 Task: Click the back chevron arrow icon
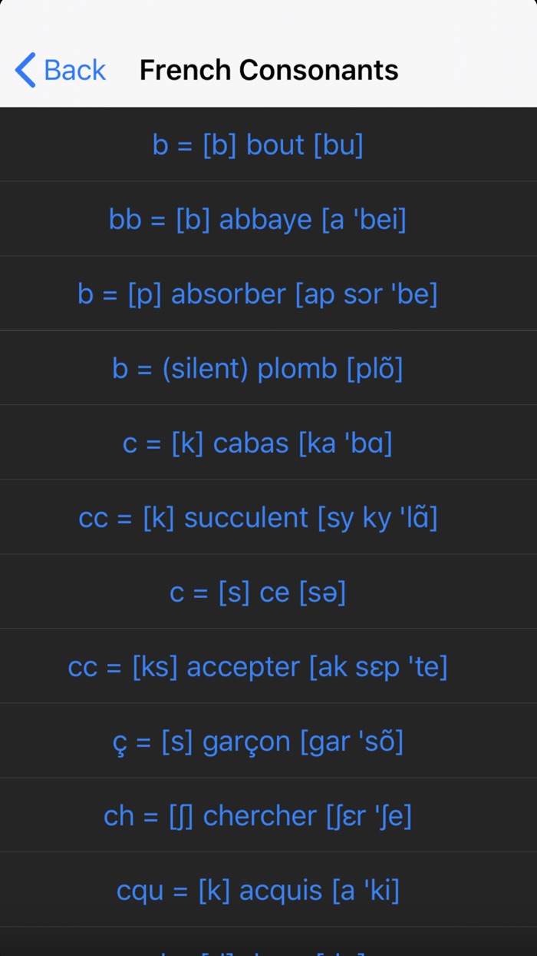[x=24, y=70]
